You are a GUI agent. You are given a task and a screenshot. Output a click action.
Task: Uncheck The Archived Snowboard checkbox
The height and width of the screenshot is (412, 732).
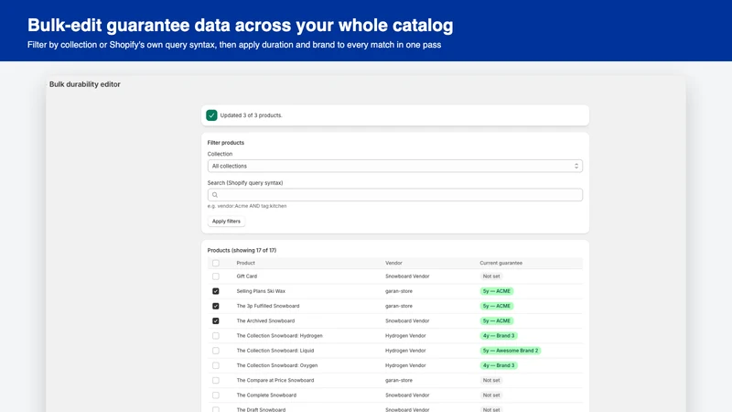pos(216,321)
